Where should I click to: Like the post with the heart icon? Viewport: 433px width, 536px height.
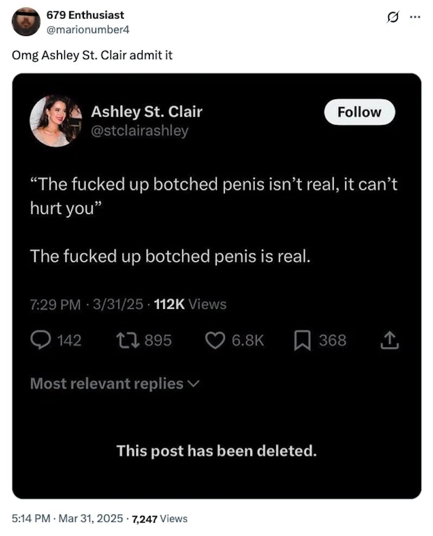pyautogui.click(x=215, y=339)
